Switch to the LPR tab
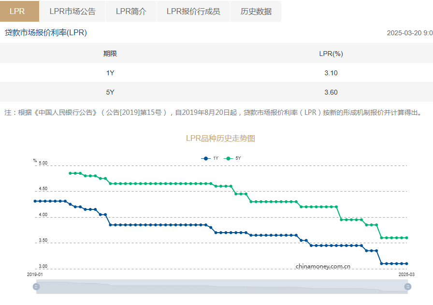 (x=17, y=11)
